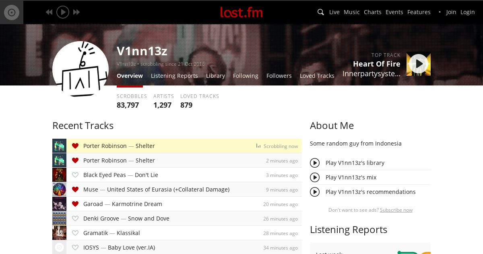Open Black Eyed Peas artist link
Screen dimensions: 483x254
pyautogui.click(x=105, y=175)
